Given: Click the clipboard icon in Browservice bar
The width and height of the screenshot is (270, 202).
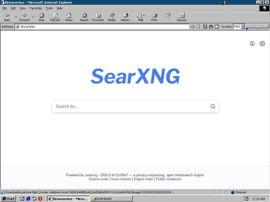Looking at the screenshot, I should click(x=217, y=27).
